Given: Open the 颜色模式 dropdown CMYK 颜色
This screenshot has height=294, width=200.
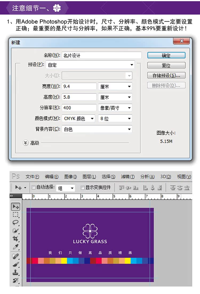Looking at the screenshot, I should [x=78, y=119].
